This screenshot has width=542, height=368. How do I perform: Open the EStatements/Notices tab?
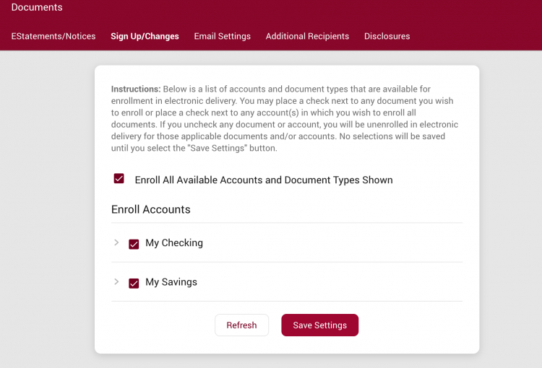[x=53, y=36]
